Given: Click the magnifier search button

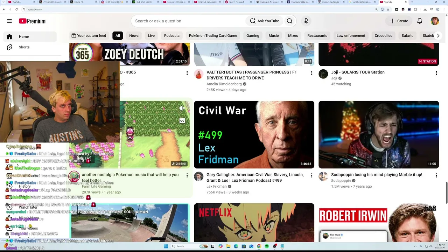Looking at the screenshot, I should coord(289,21).
